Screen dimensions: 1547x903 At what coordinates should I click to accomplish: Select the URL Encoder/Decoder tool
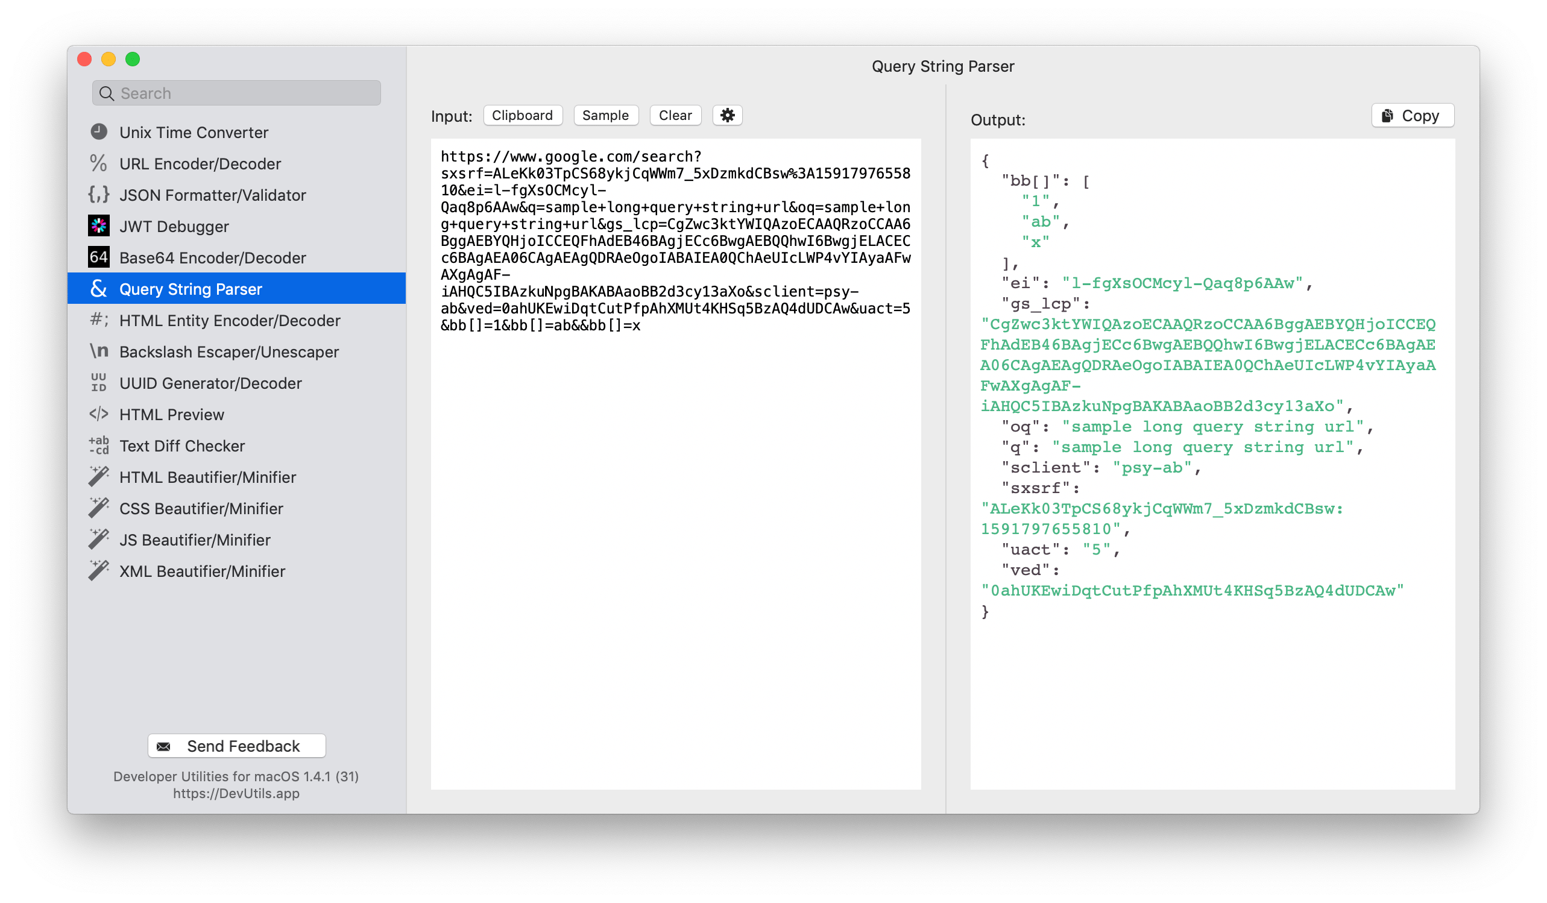tap(200, 163)
